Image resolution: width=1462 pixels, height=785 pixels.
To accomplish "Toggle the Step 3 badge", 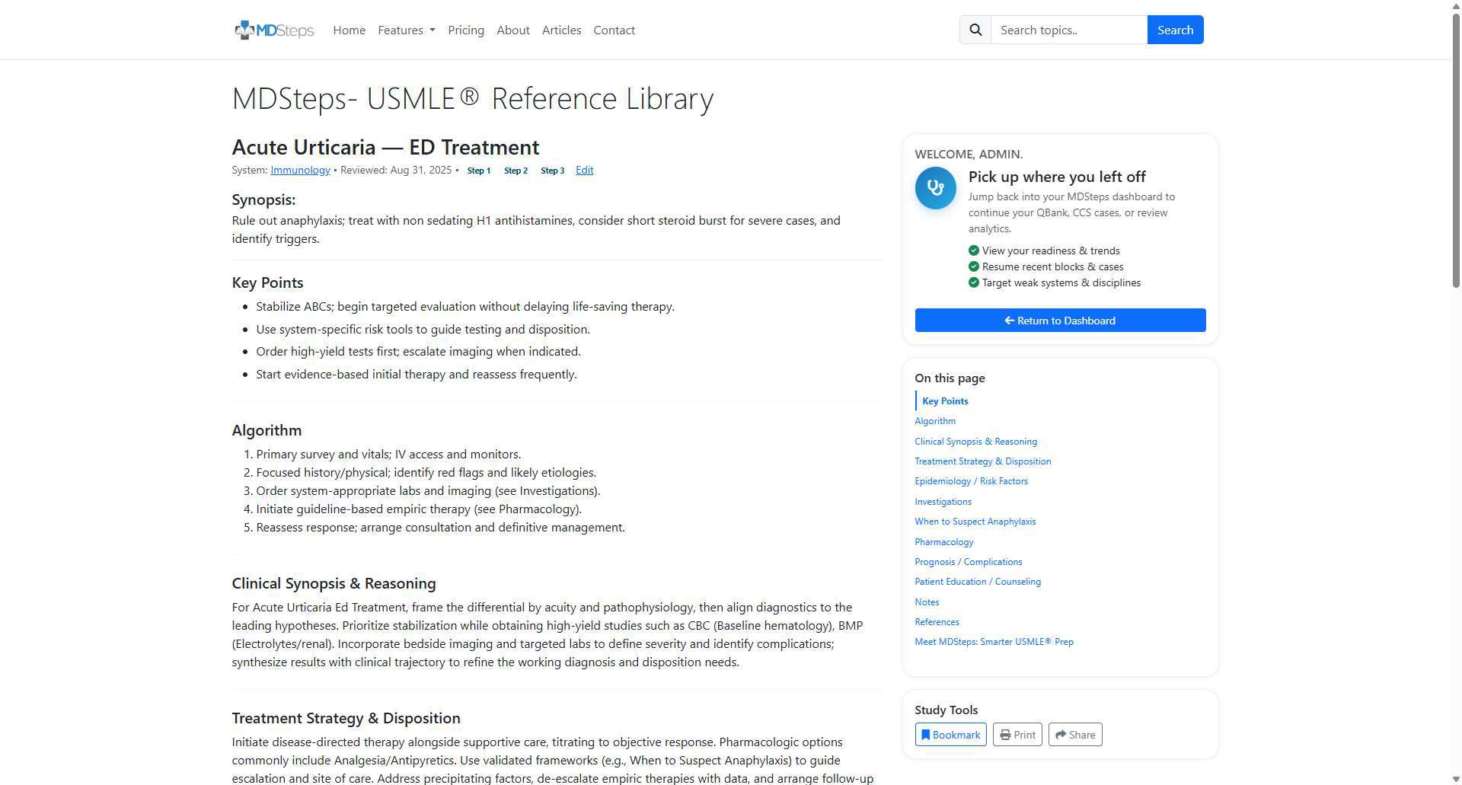I will (552, 170).
